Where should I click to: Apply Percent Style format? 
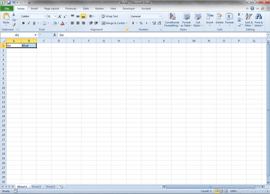tap(141, 23)
